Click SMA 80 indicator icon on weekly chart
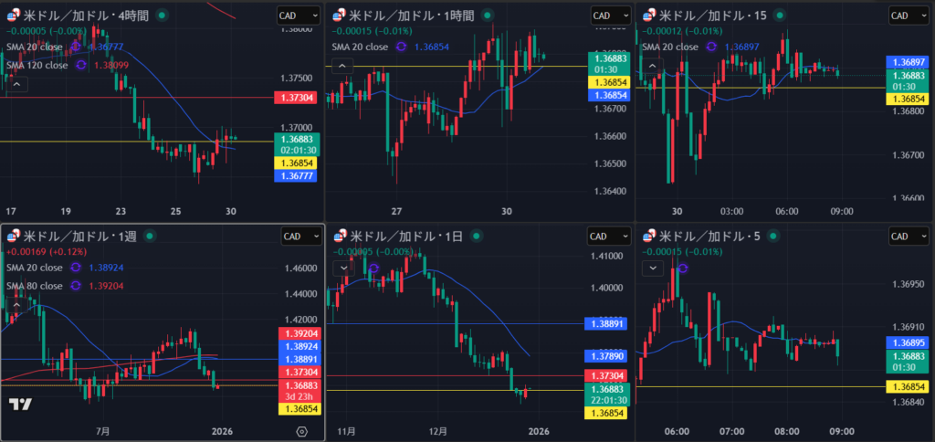Screen dimensions: 935x442 point(75,286)
